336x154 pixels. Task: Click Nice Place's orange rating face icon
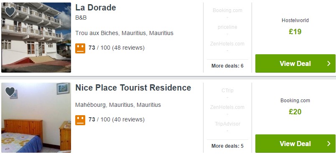pos(80,120)
